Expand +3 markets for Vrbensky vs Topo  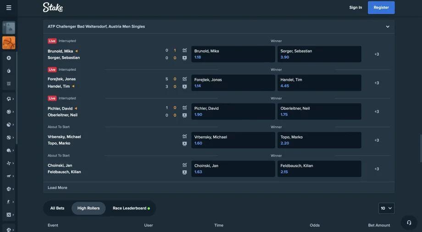[x=377, y=140]
